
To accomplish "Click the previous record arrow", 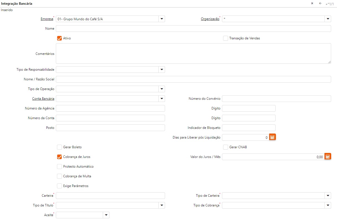I will pos(320,3).
